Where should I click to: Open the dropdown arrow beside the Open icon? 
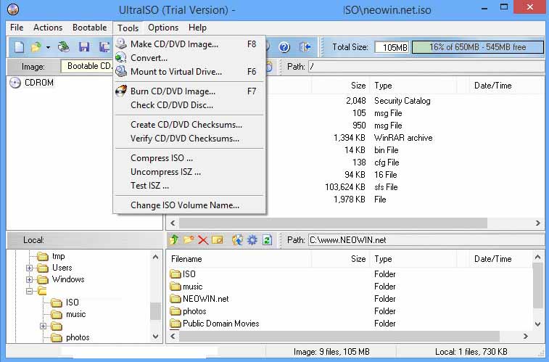(x=48, y=47)
